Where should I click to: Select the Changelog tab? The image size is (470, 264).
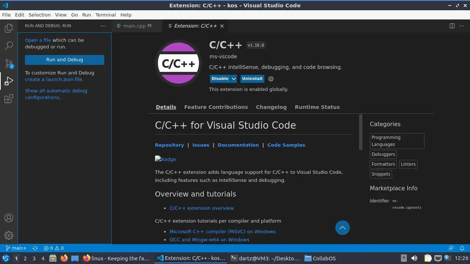271,107
